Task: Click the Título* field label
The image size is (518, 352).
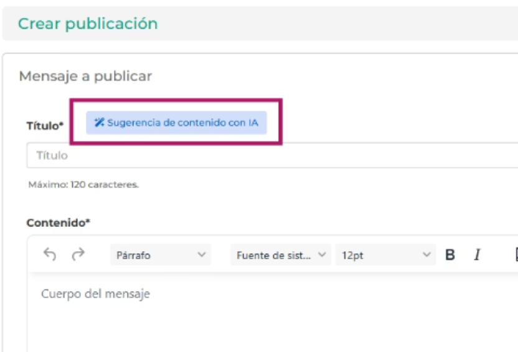Action: [x=45, y=126]
